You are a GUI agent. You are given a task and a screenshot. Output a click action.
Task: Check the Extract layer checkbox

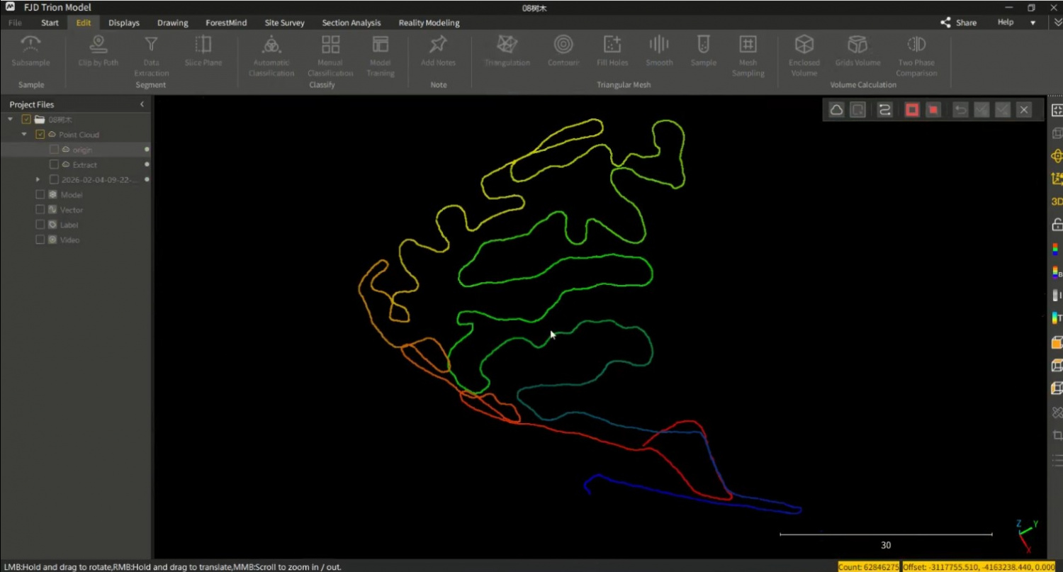(54, 164)
